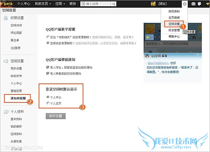Screen dimensions: 210x152
Task: Click the lock icon beside 权限设置
Action: [6, 18]
